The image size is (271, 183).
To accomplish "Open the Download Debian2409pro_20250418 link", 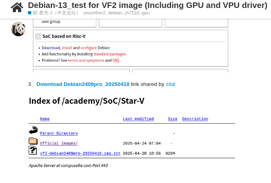I will coord(83,84).
